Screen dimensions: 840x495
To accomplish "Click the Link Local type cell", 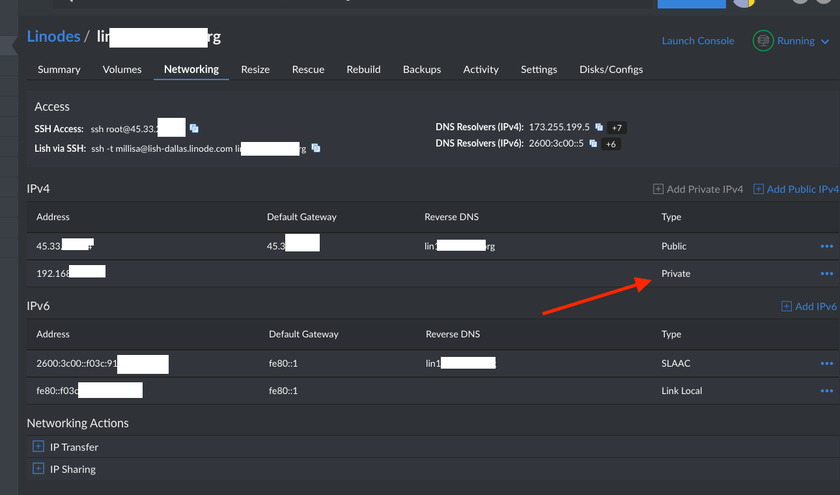I will (682, 391).
